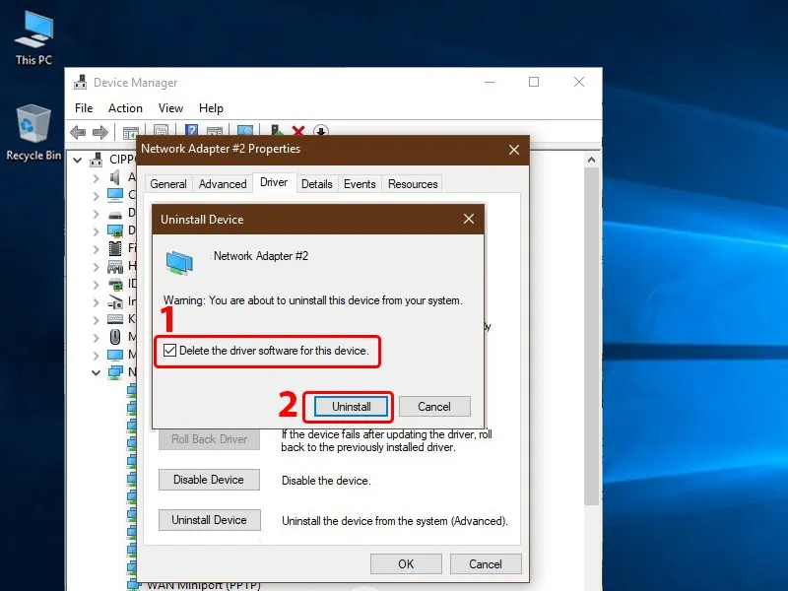Open the Action menu
This screenshot has width=788, height=591.
(x=125, y=108)
